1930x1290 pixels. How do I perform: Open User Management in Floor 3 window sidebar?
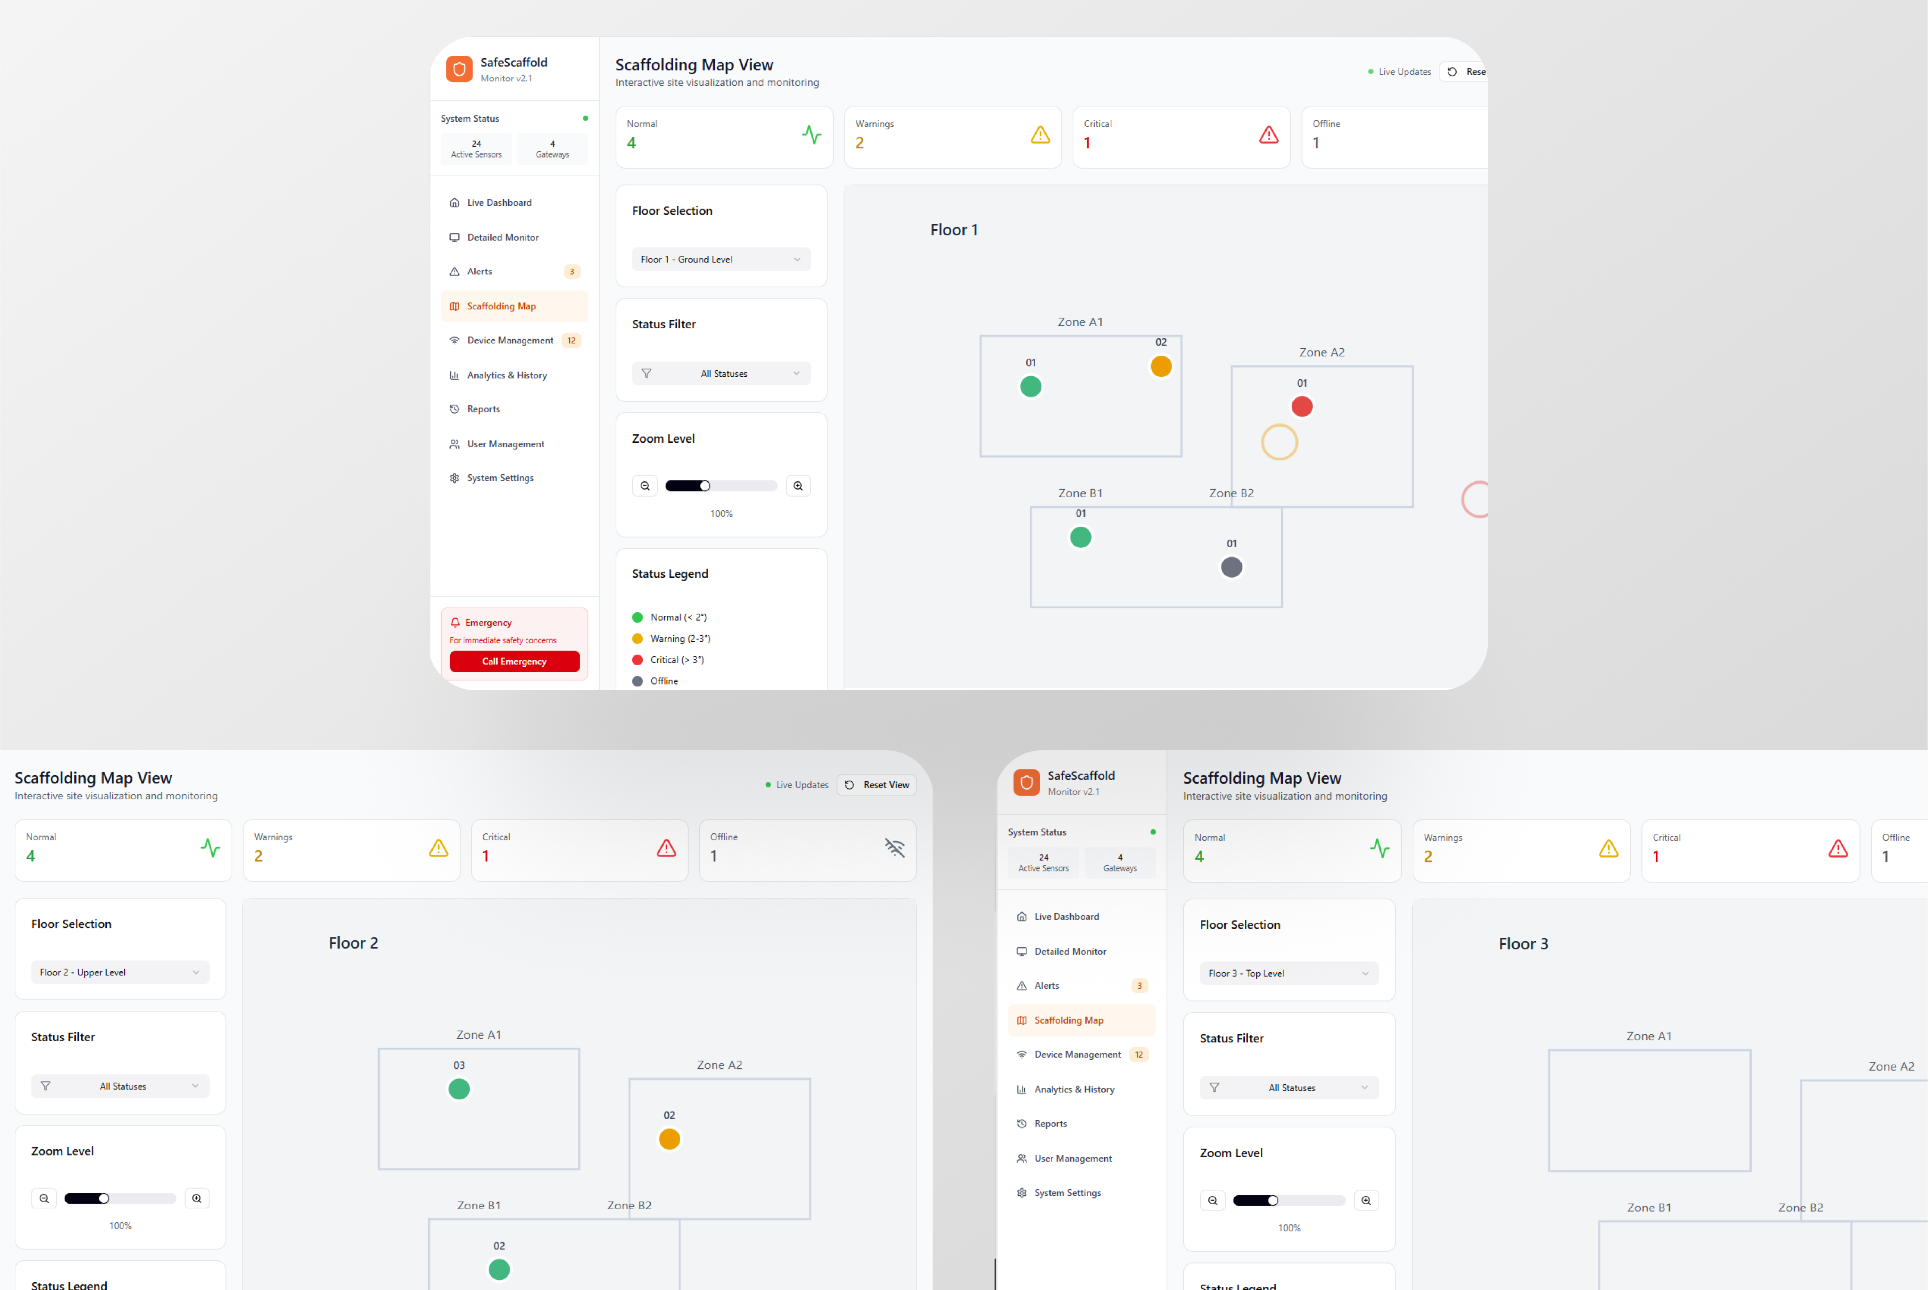[1082, 1158]
